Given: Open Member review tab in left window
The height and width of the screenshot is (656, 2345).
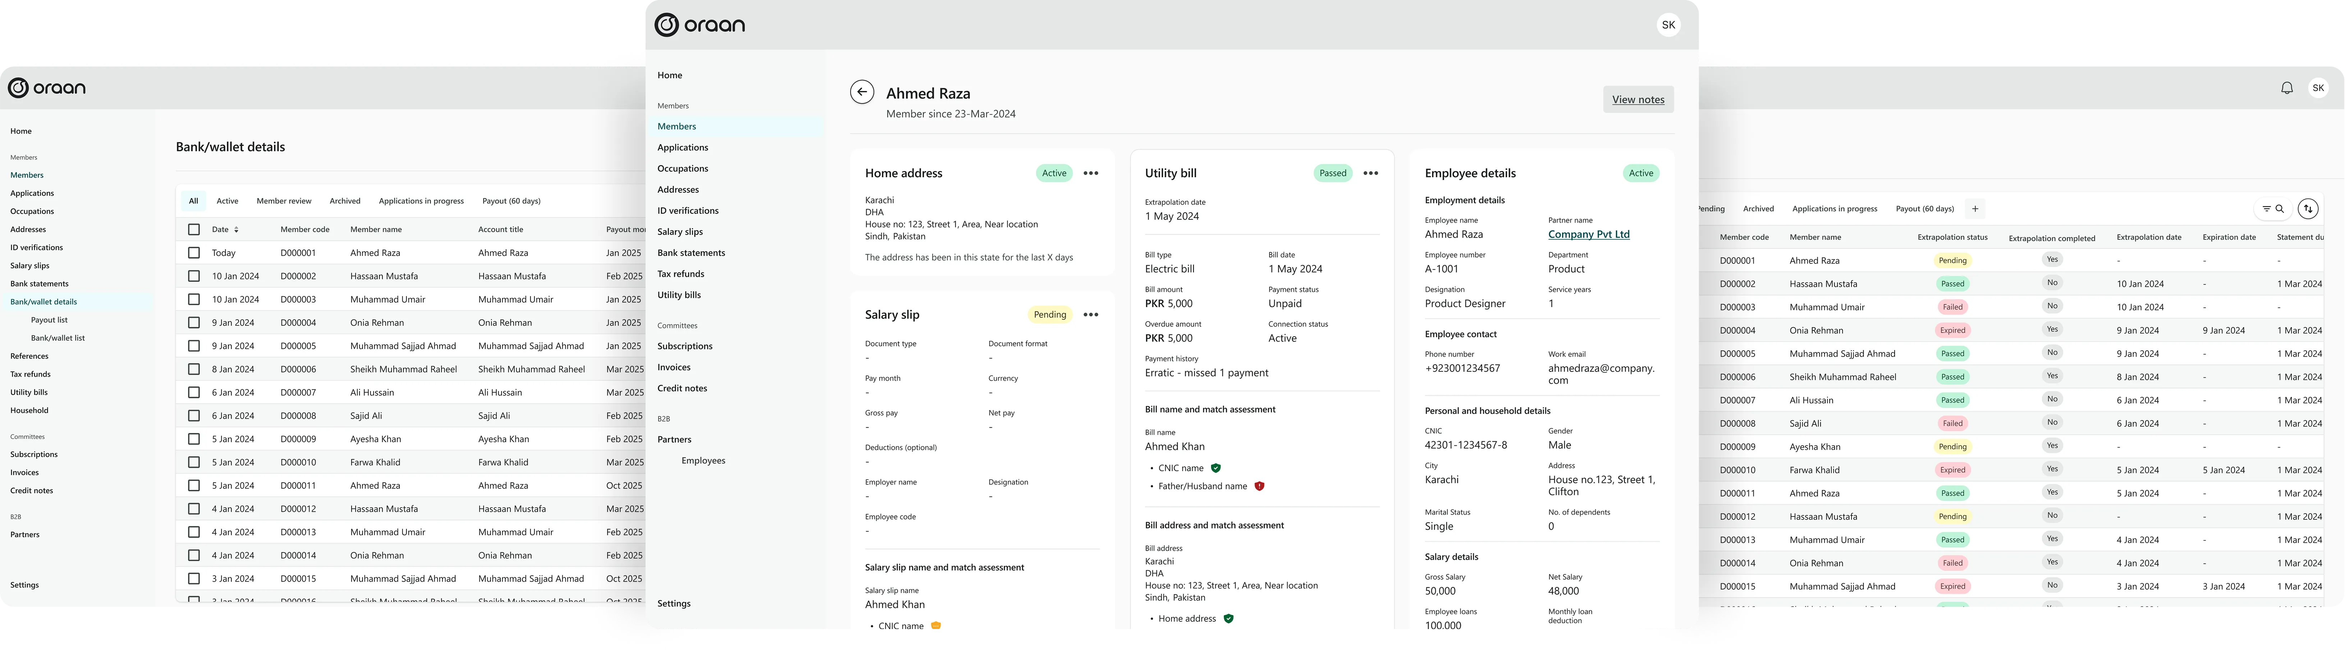Looking at the screenshot, I should (x=284, y=201).
